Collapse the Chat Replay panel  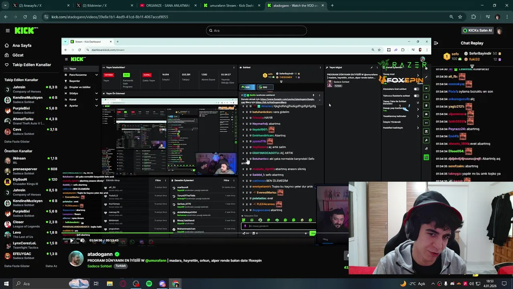[436, 43]
